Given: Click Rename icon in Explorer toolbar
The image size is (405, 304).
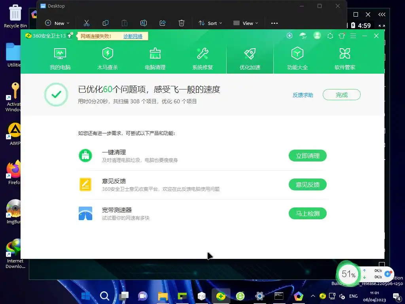Looking at the screenshot, I should pyautogui.click(x=143, y=23).
